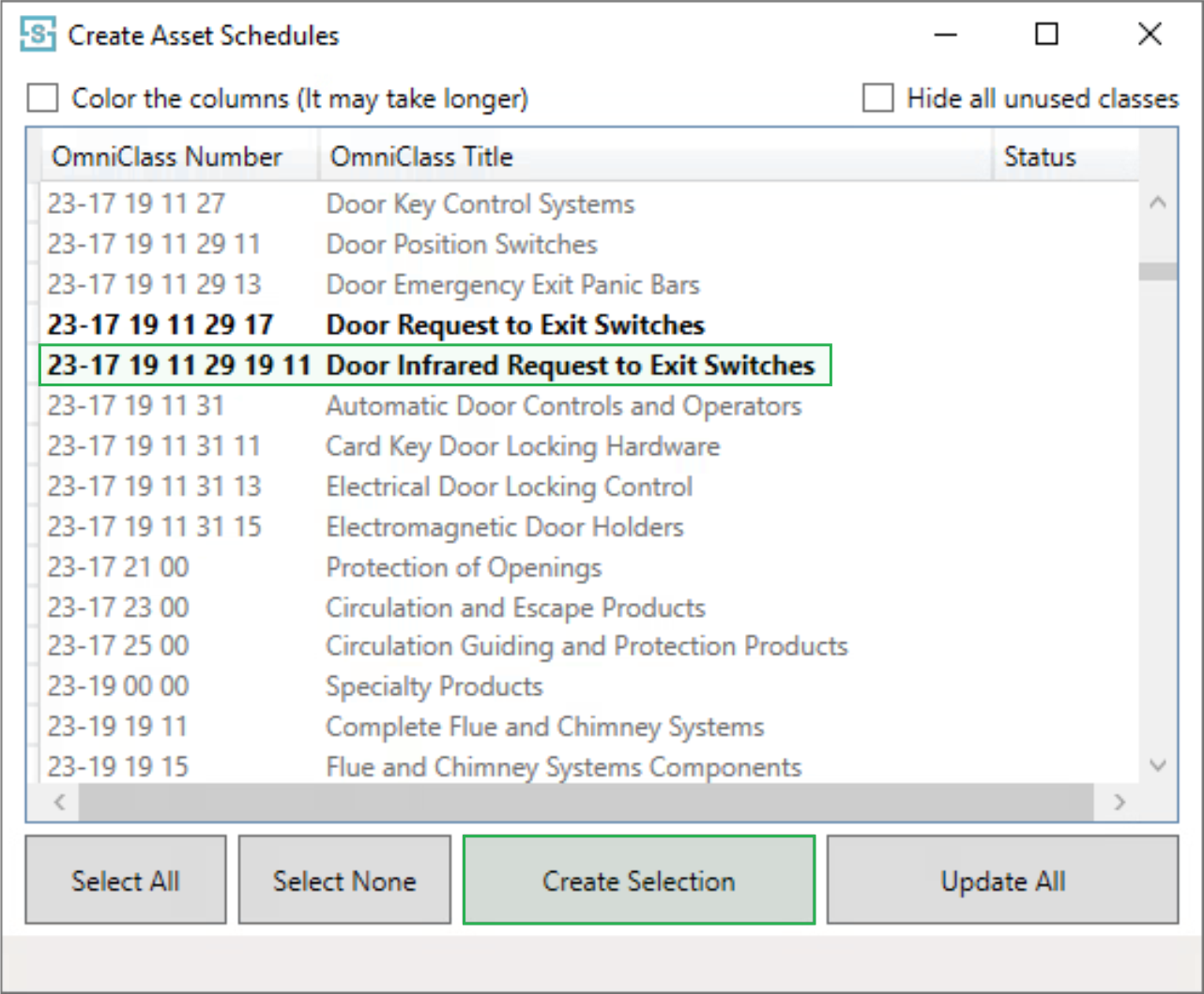This screenshot has height=994, width=1204.
Task: Sort by the OmniClass Number column header
Action: coord(167,157)
